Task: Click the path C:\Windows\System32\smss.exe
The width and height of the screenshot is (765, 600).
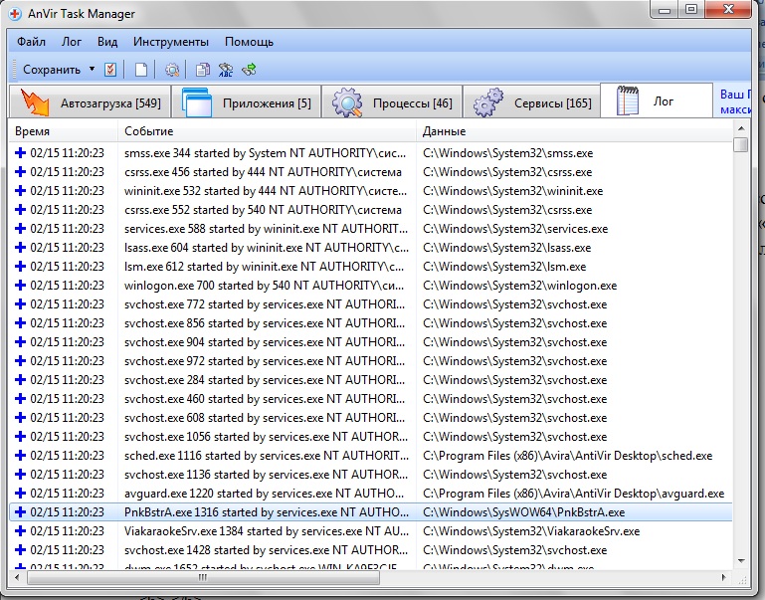Action: click(508, 153)
